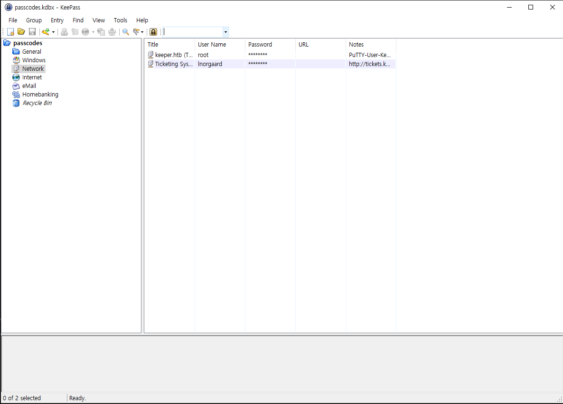The image size is (563, 404).
Task: Open the Group menu
Action: [x=34, y=20]
